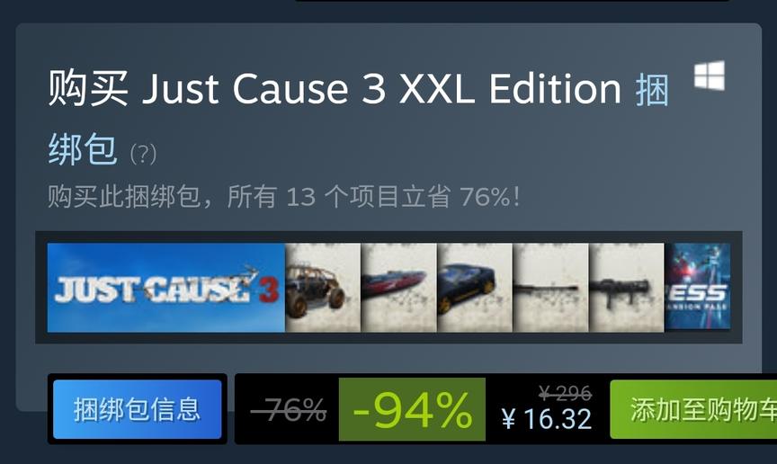This screenshot has width=777, height=464.
Task: Open the bundle help question mark
Action: (143, 154)
